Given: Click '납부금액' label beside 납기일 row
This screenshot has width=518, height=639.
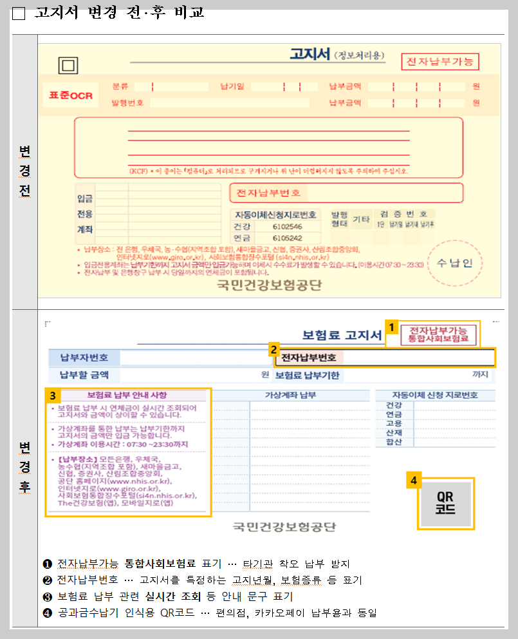Looking at the screenshot, I should tap(345, 86).
